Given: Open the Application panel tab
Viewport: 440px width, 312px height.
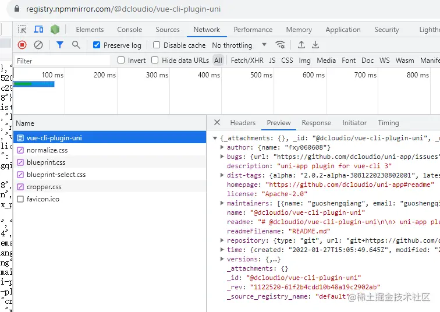Looking at the screenshot, I should 343,30.
